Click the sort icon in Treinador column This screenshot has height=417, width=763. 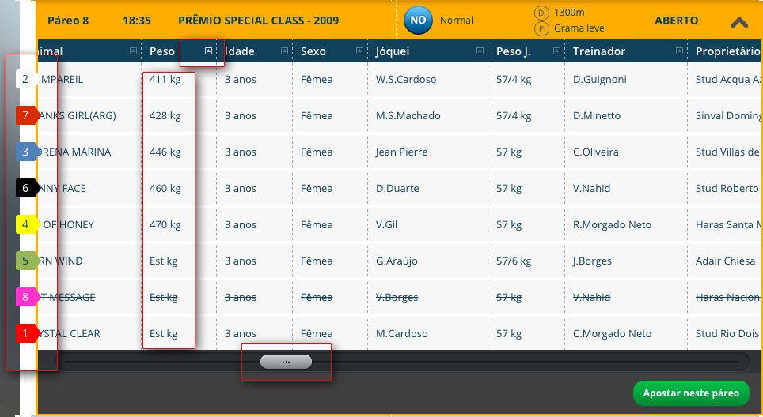679,51
